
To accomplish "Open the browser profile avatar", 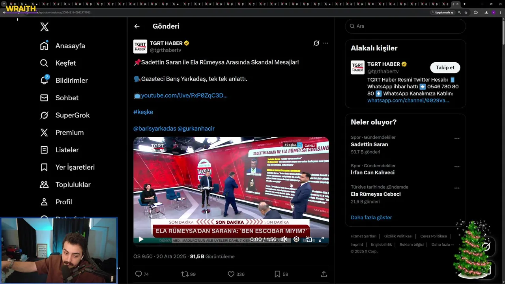I will (493, 13).
